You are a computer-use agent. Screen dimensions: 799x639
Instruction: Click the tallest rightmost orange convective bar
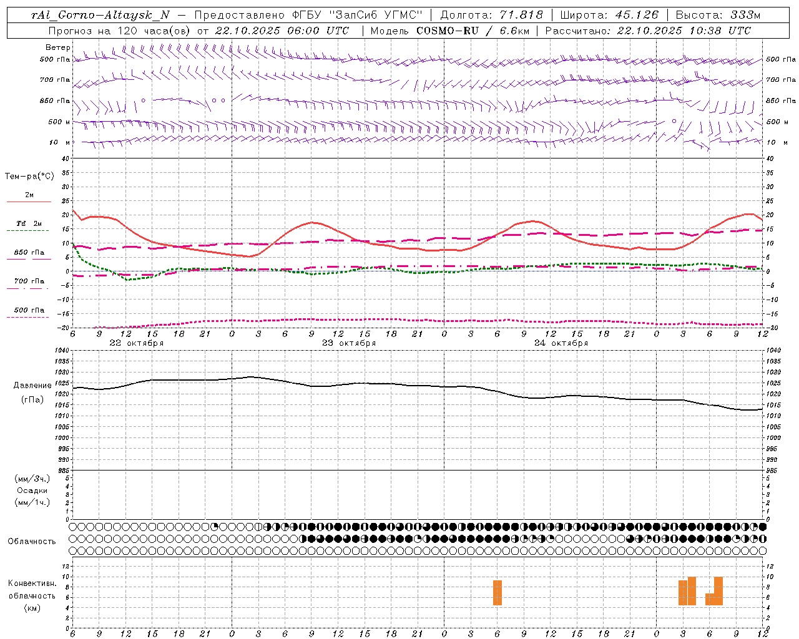718,591
